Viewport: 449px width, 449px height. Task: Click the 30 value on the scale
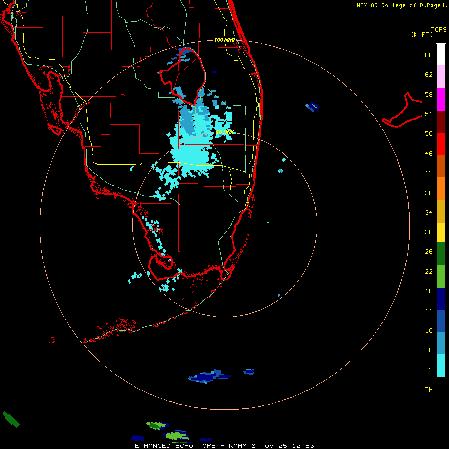(429, 232)
